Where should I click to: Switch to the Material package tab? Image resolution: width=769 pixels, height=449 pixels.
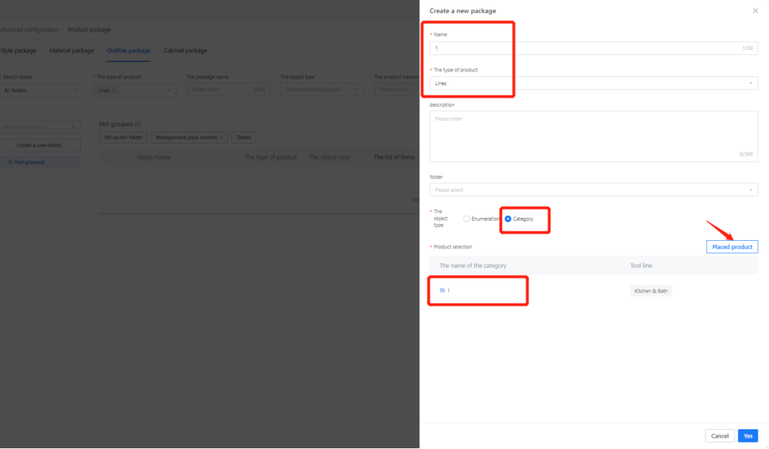pyautogui.click(x=71, y=51)
